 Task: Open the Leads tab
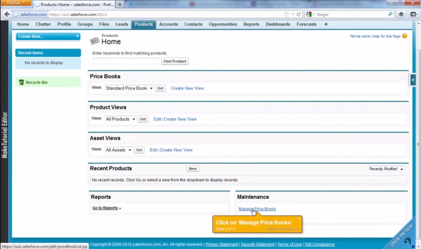point(122,24)
